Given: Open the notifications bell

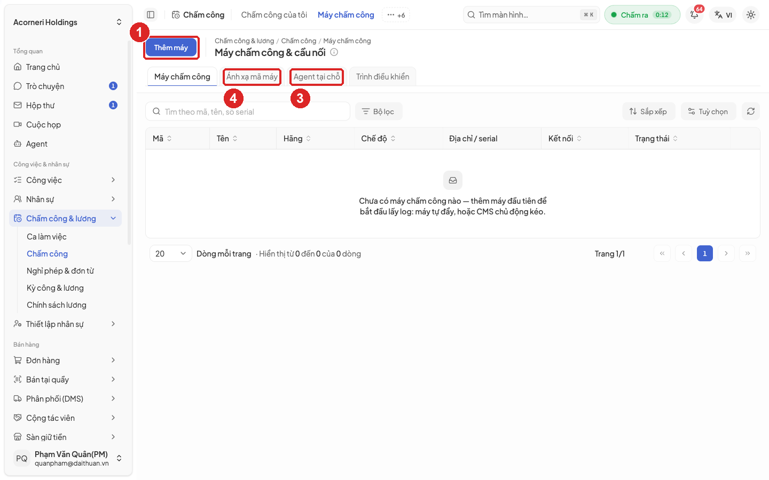Looking at the screenshot, I should [694, 15].
